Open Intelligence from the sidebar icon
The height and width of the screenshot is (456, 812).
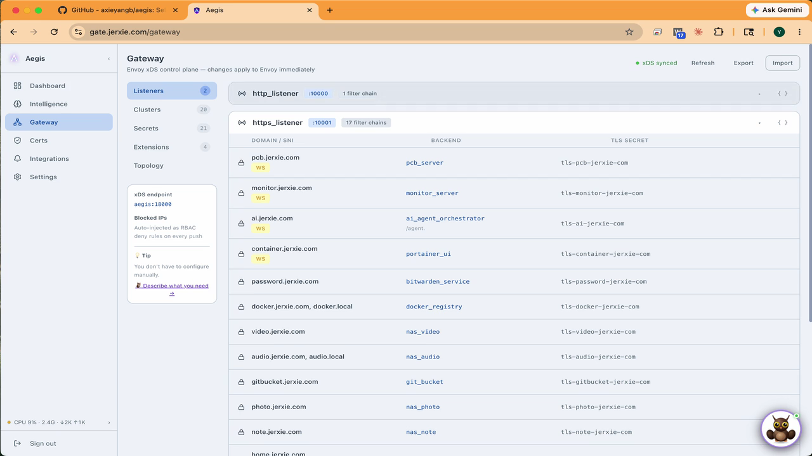click(17, 104)
